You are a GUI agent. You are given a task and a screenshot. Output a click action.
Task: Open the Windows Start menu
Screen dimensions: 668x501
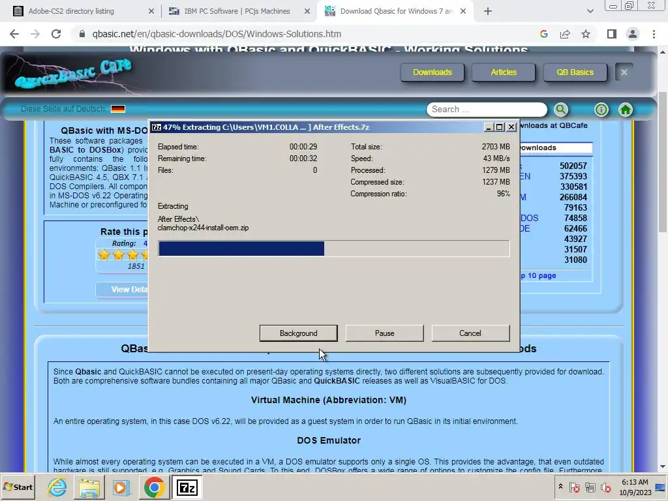(18, 487)
